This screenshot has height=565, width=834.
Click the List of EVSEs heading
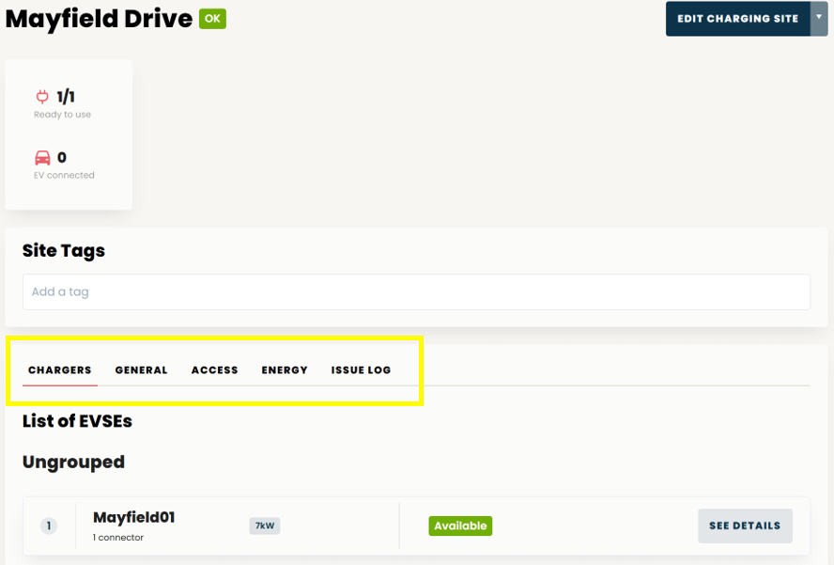77,421
